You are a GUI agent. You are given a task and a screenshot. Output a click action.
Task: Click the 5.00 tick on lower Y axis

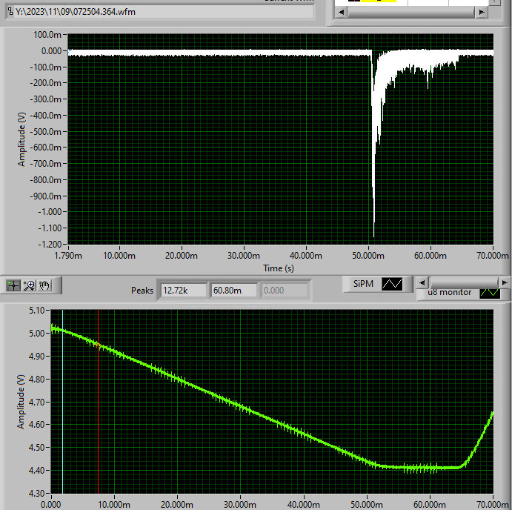(37, 334)
